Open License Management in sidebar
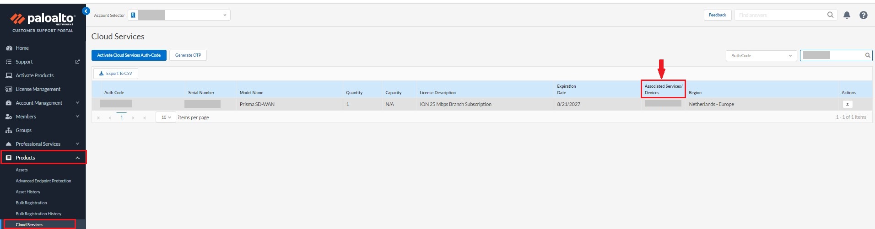Viewport: 875px width, 229px height. pyautogui.click(x=38, y=89)
